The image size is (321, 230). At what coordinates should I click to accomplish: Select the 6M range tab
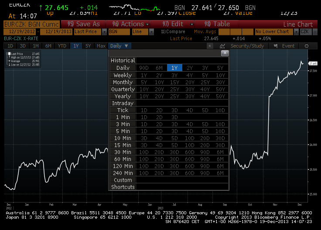coord(48,46)
